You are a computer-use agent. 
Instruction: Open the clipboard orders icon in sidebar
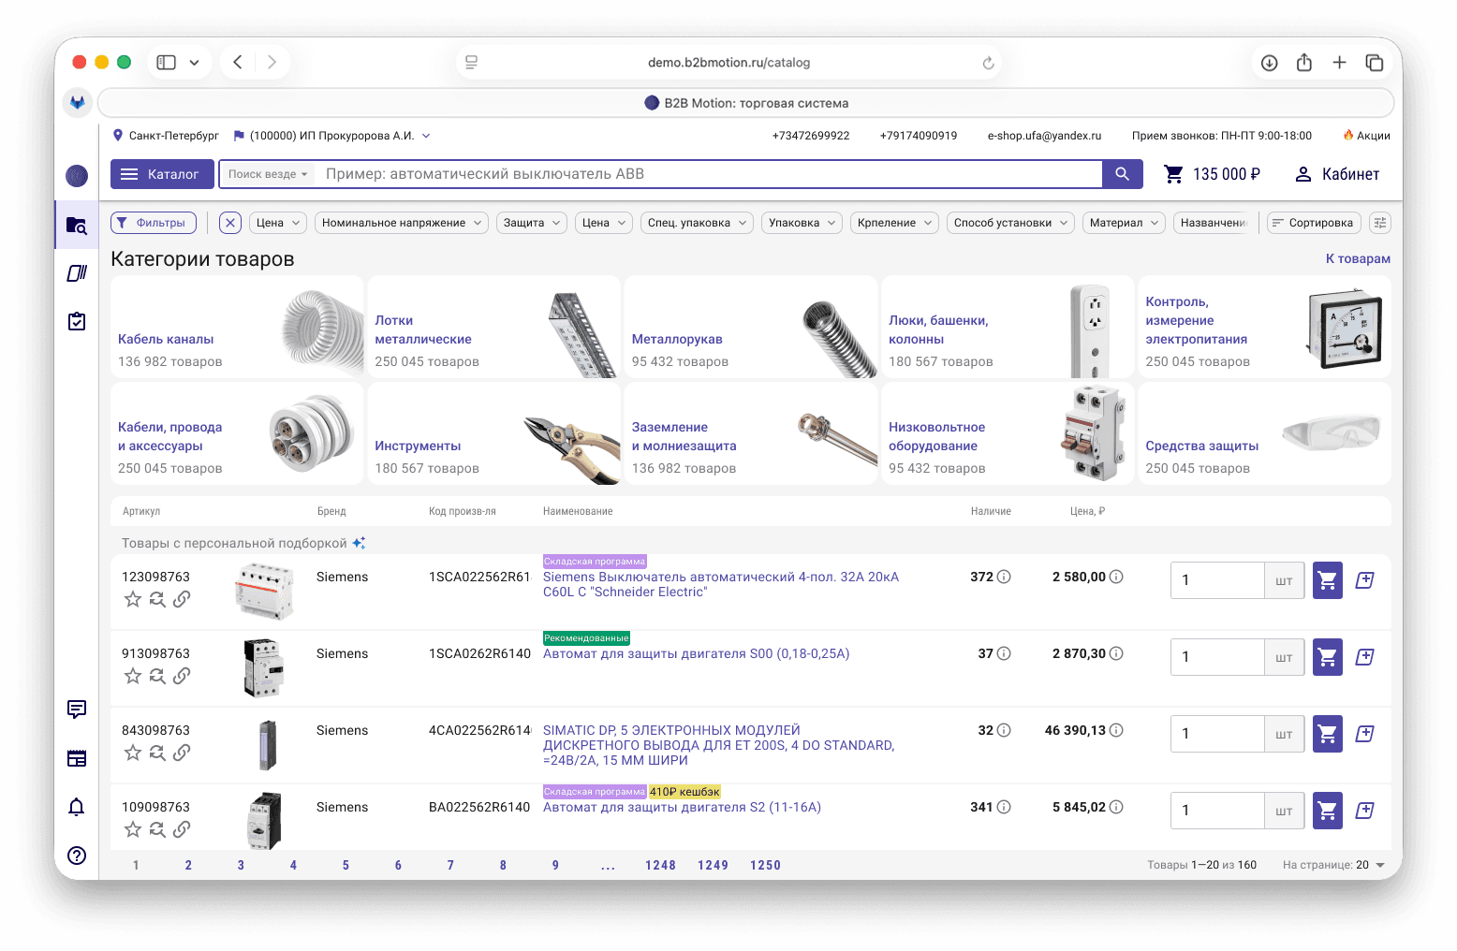77,321
